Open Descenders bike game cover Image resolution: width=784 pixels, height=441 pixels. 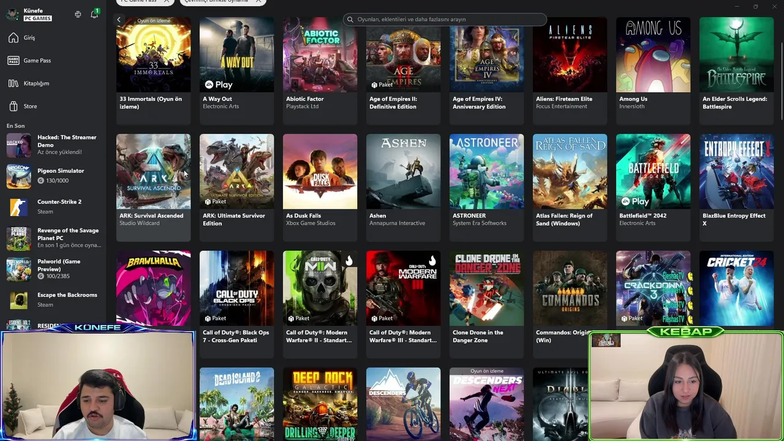[403, 404]
